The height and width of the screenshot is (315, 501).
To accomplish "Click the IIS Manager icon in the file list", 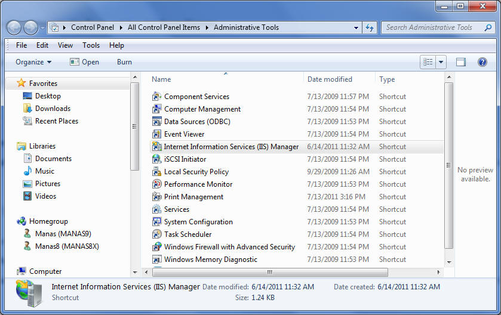I will (x=156, y=147).
